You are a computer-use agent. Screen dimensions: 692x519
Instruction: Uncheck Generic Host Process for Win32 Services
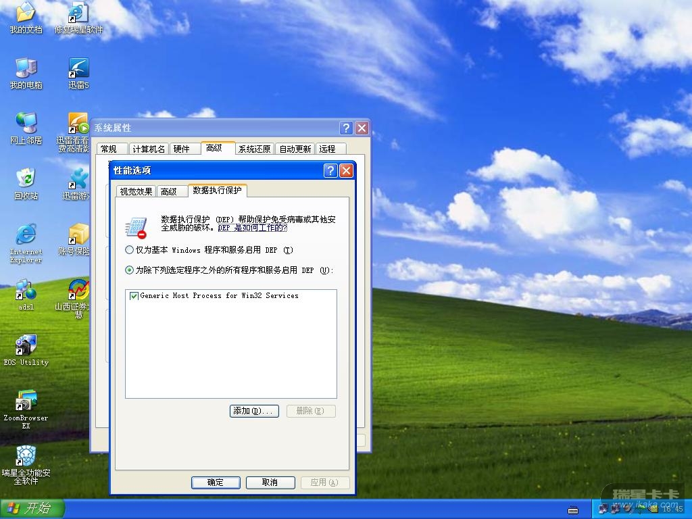tap(134, 296)
